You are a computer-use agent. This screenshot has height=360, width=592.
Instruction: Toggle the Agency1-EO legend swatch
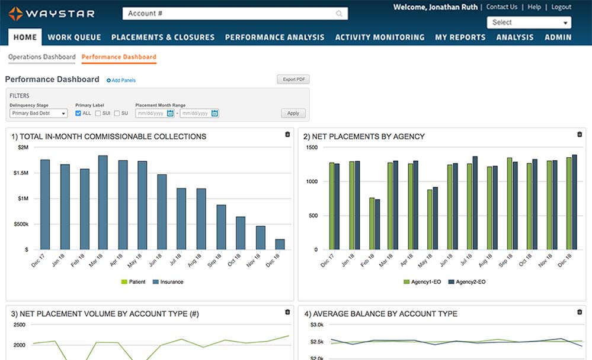coord(407,281)
